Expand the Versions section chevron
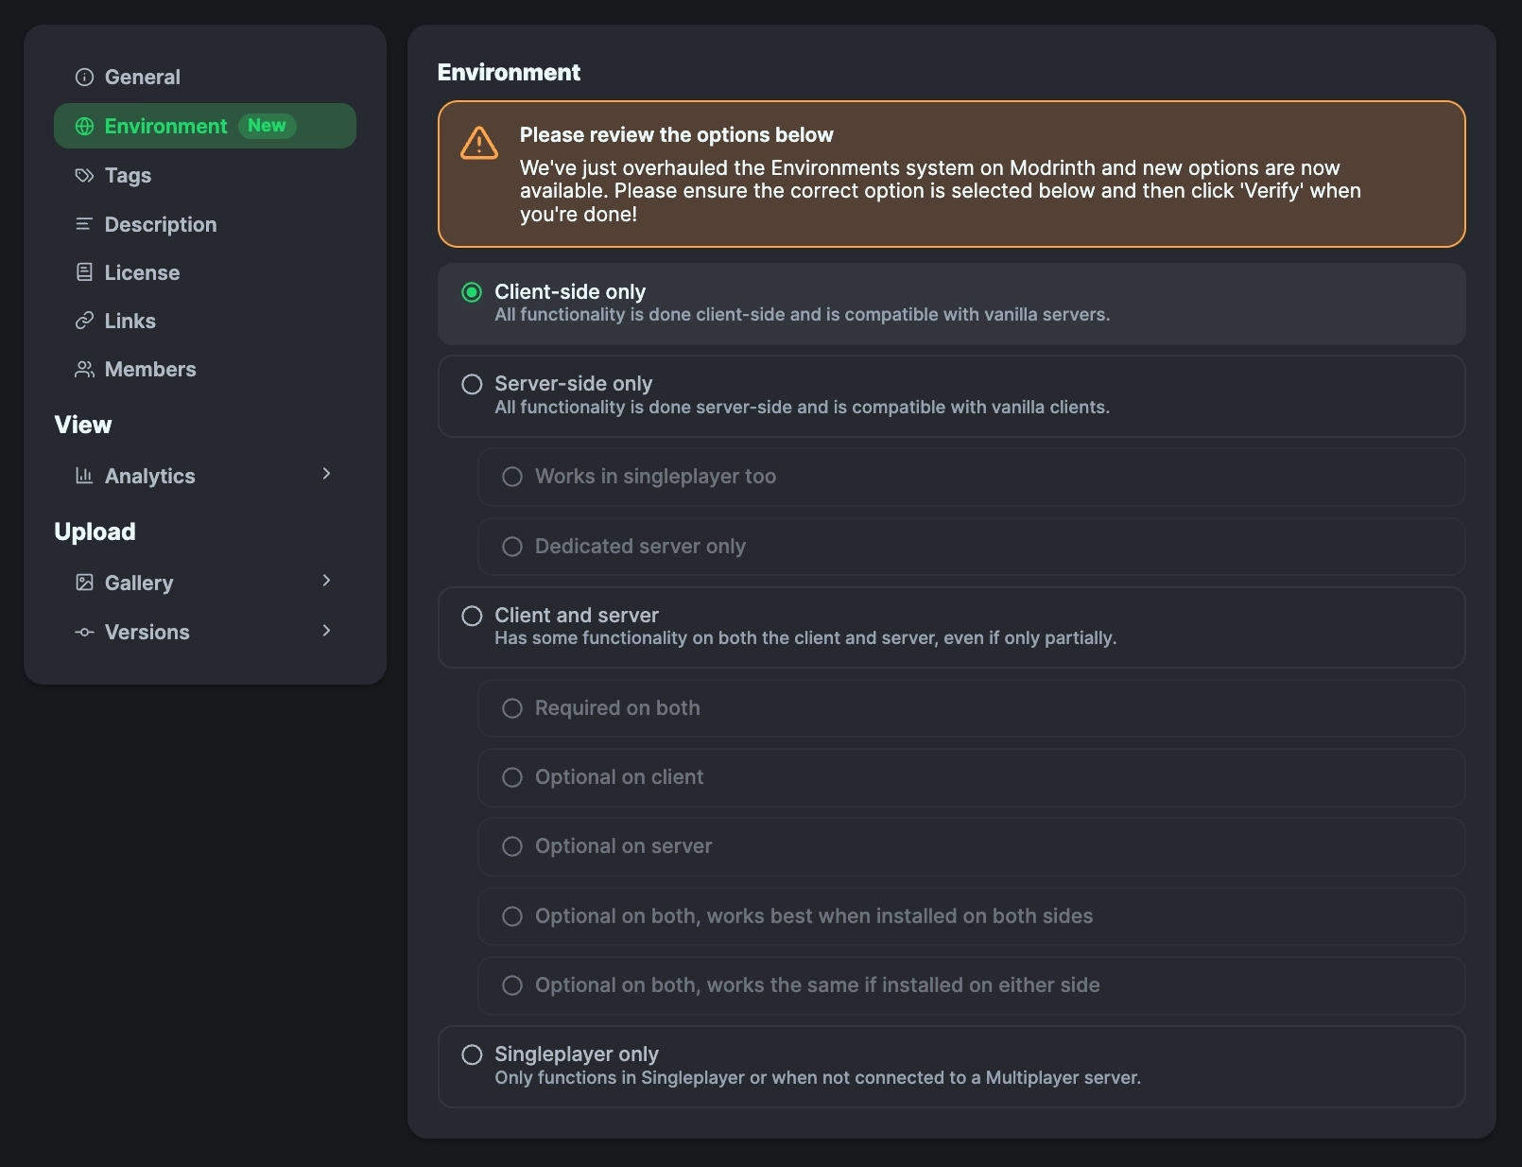Viewport: 1522px width, 1167px height. click(x=326, y=630)
